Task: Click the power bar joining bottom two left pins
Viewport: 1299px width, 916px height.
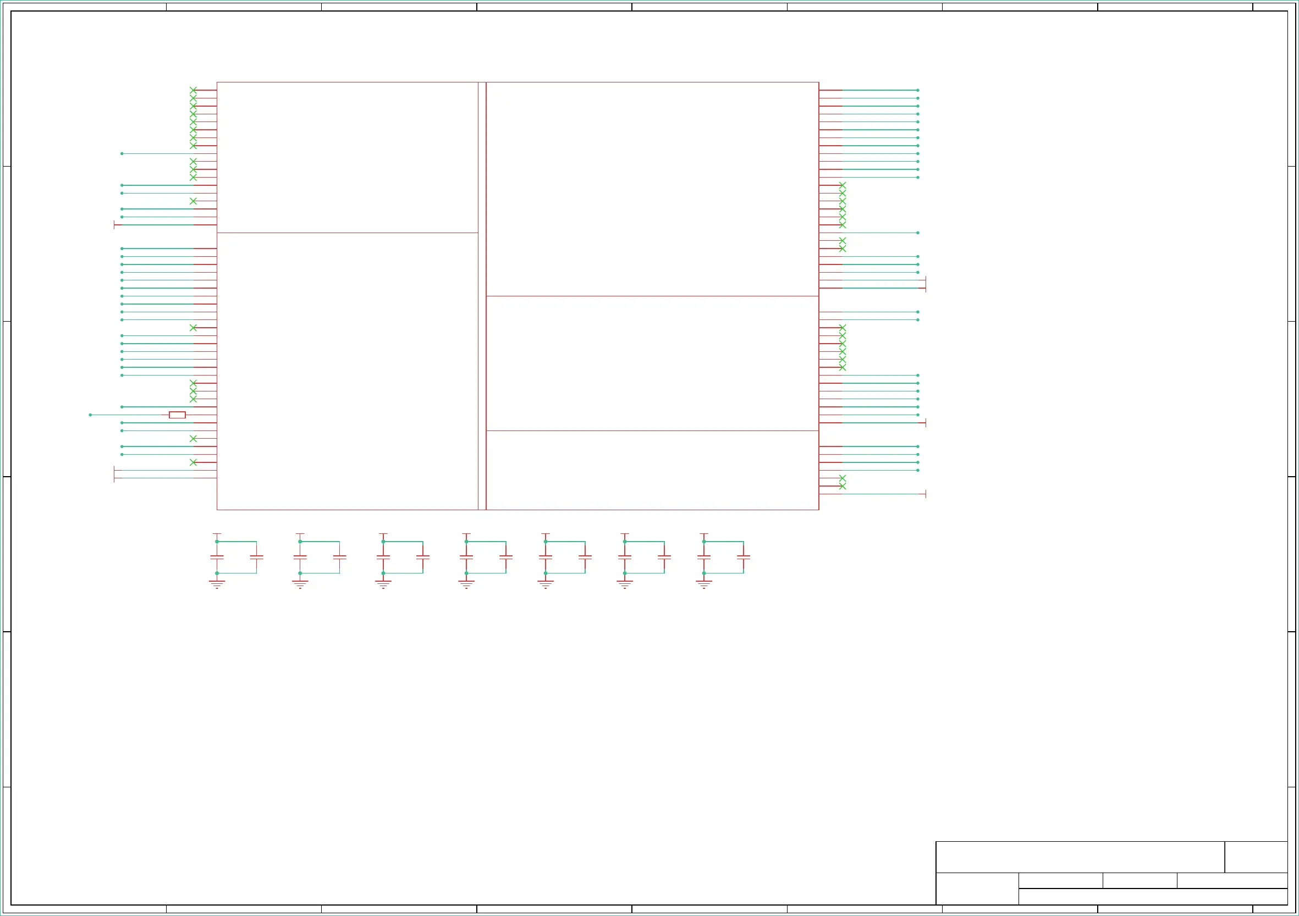Action: click(114, 474)
